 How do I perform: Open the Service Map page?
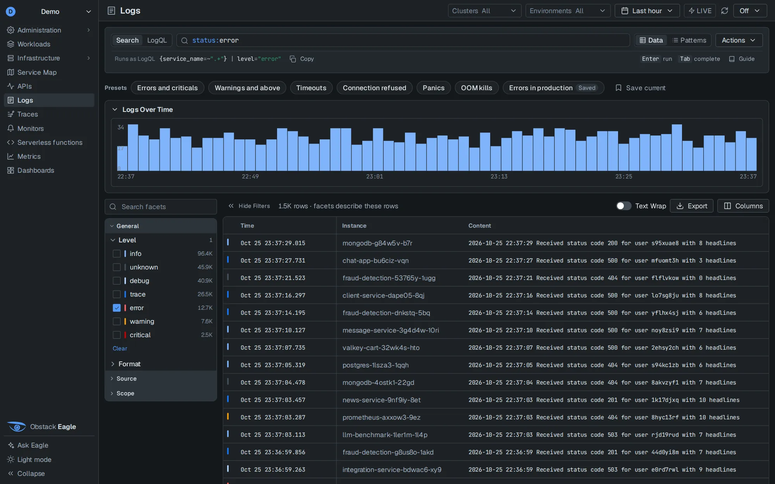pyautogui.click(x=49, y=72)
